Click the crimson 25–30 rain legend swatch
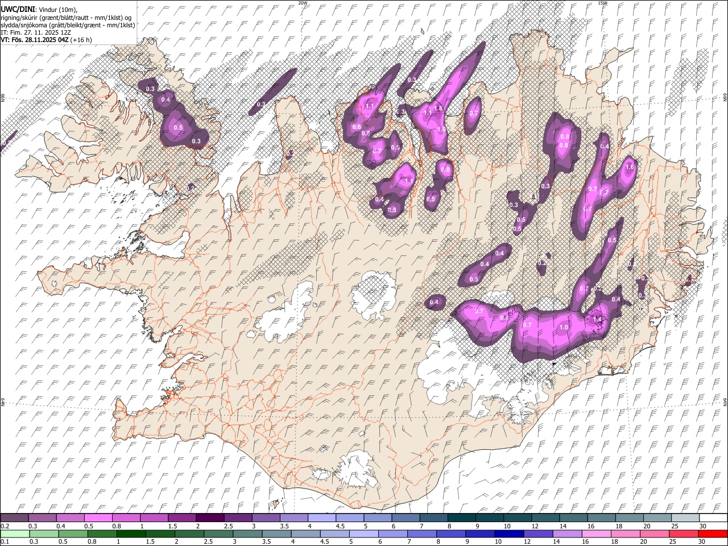The image size is (728, 546). click(x=684, y=533)
